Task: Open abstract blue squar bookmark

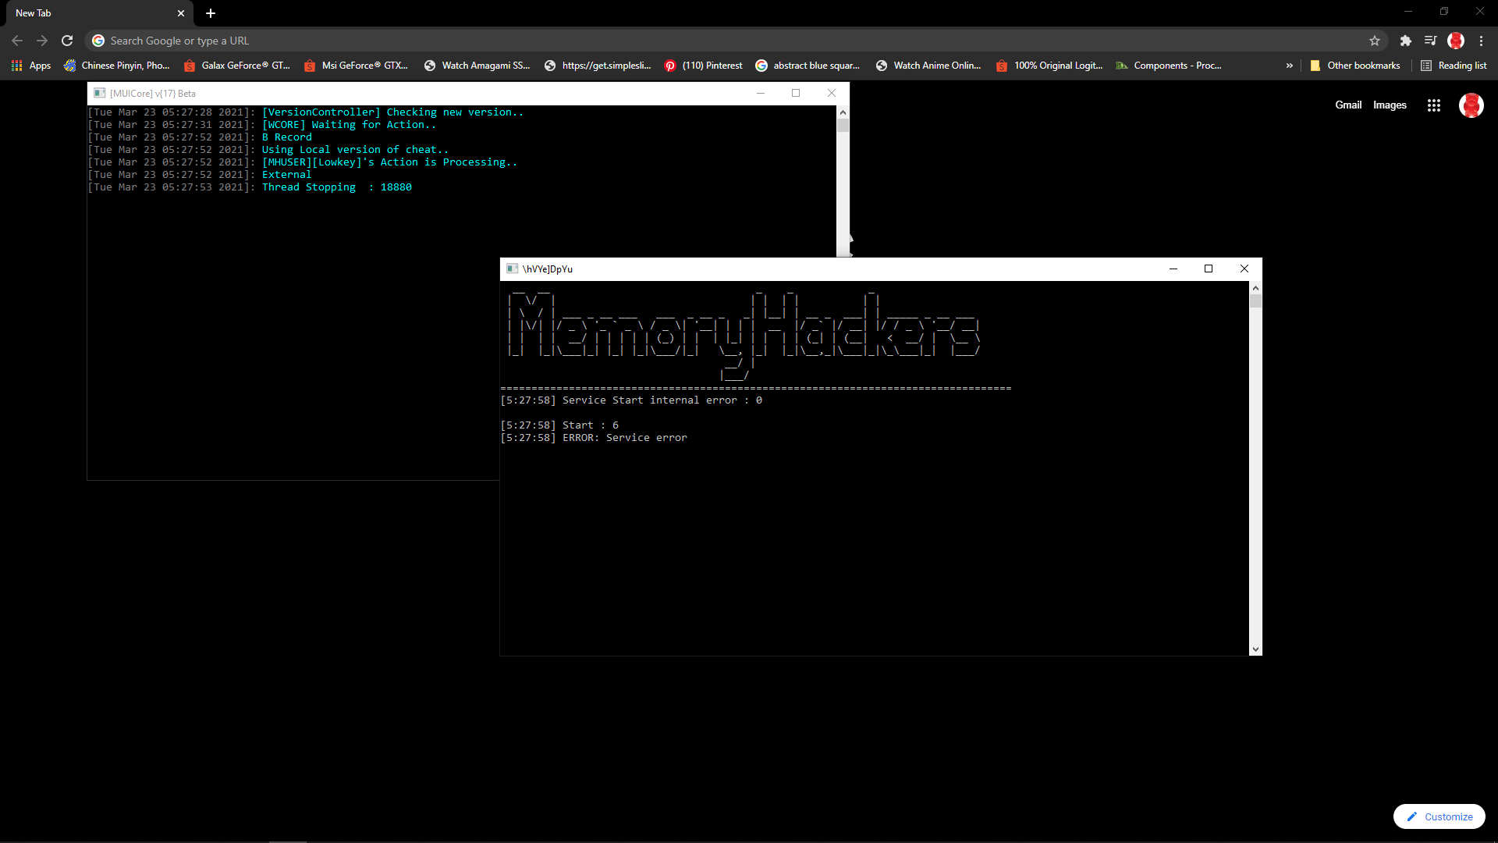Action: point(808,66)
